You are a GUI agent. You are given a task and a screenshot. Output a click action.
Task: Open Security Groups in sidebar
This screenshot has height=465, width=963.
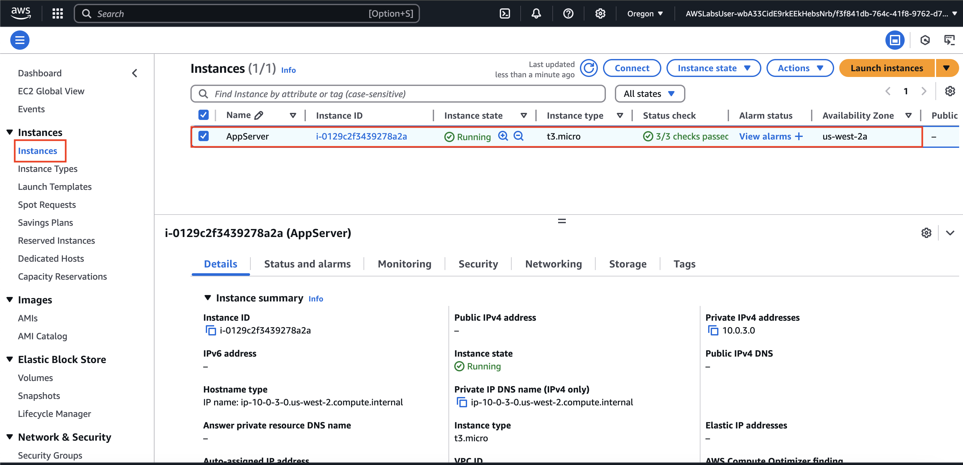pyautogui.click(x=50, y=455)
